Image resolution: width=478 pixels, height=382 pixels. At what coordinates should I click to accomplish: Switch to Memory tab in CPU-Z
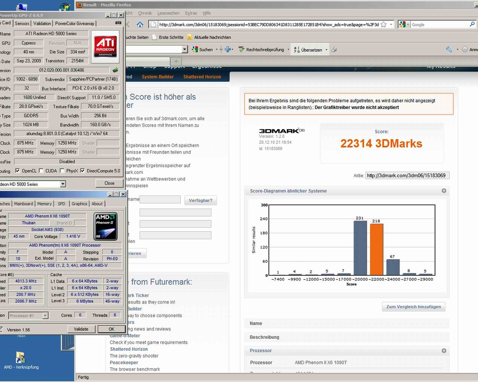(x=45, y=204)
